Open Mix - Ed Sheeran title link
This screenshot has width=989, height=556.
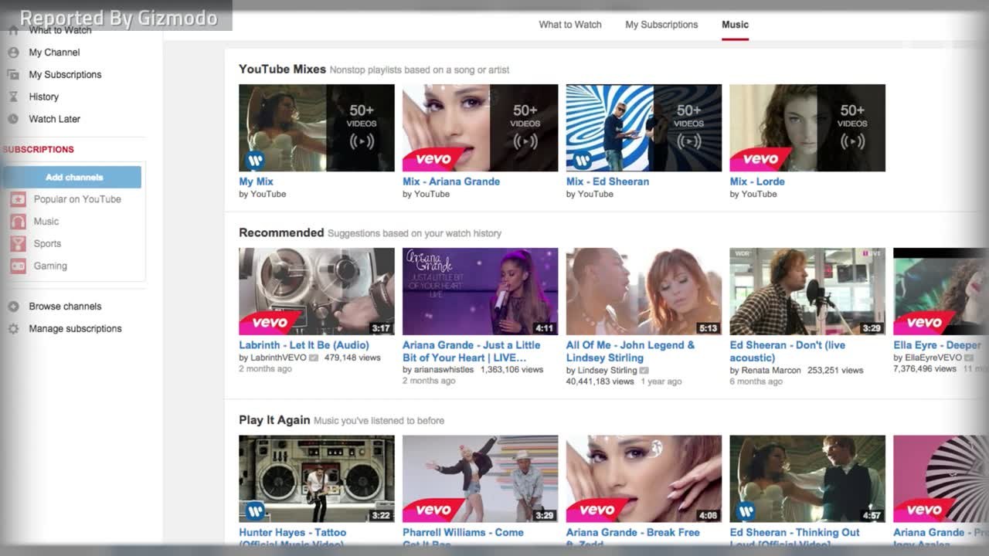pyautogui.click(x=607, y=181)
